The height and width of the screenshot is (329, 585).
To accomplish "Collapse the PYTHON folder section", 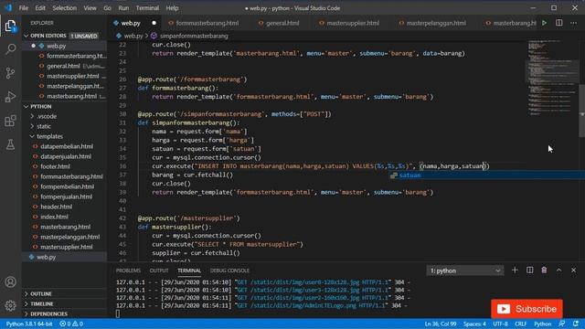I will point(65,106).
